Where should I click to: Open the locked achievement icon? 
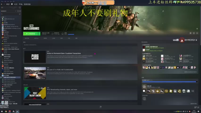pos(144,99)
